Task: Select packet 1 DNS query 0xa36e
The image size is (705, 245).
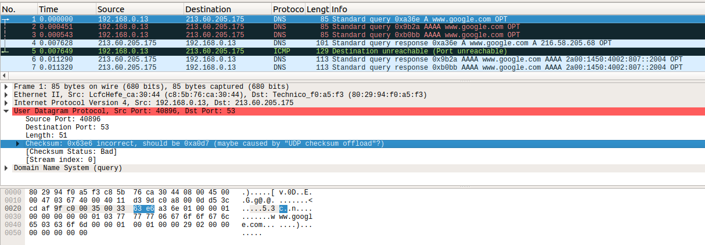Action: 352,19
